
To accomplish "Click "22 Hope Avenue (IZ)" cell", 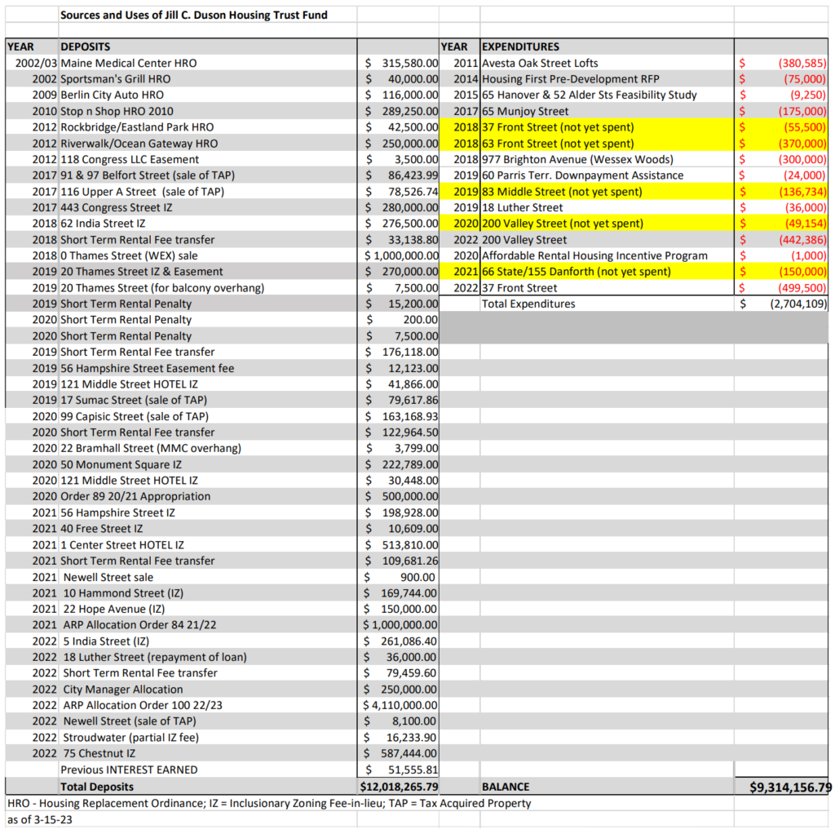I will 114,609.
